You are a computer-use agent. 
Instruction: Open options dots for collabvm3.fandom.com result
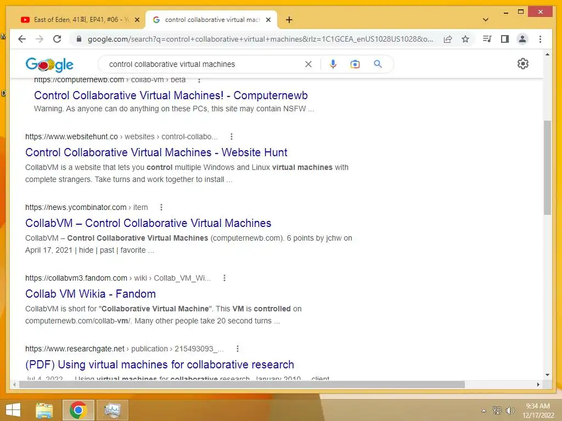[224, 278]
